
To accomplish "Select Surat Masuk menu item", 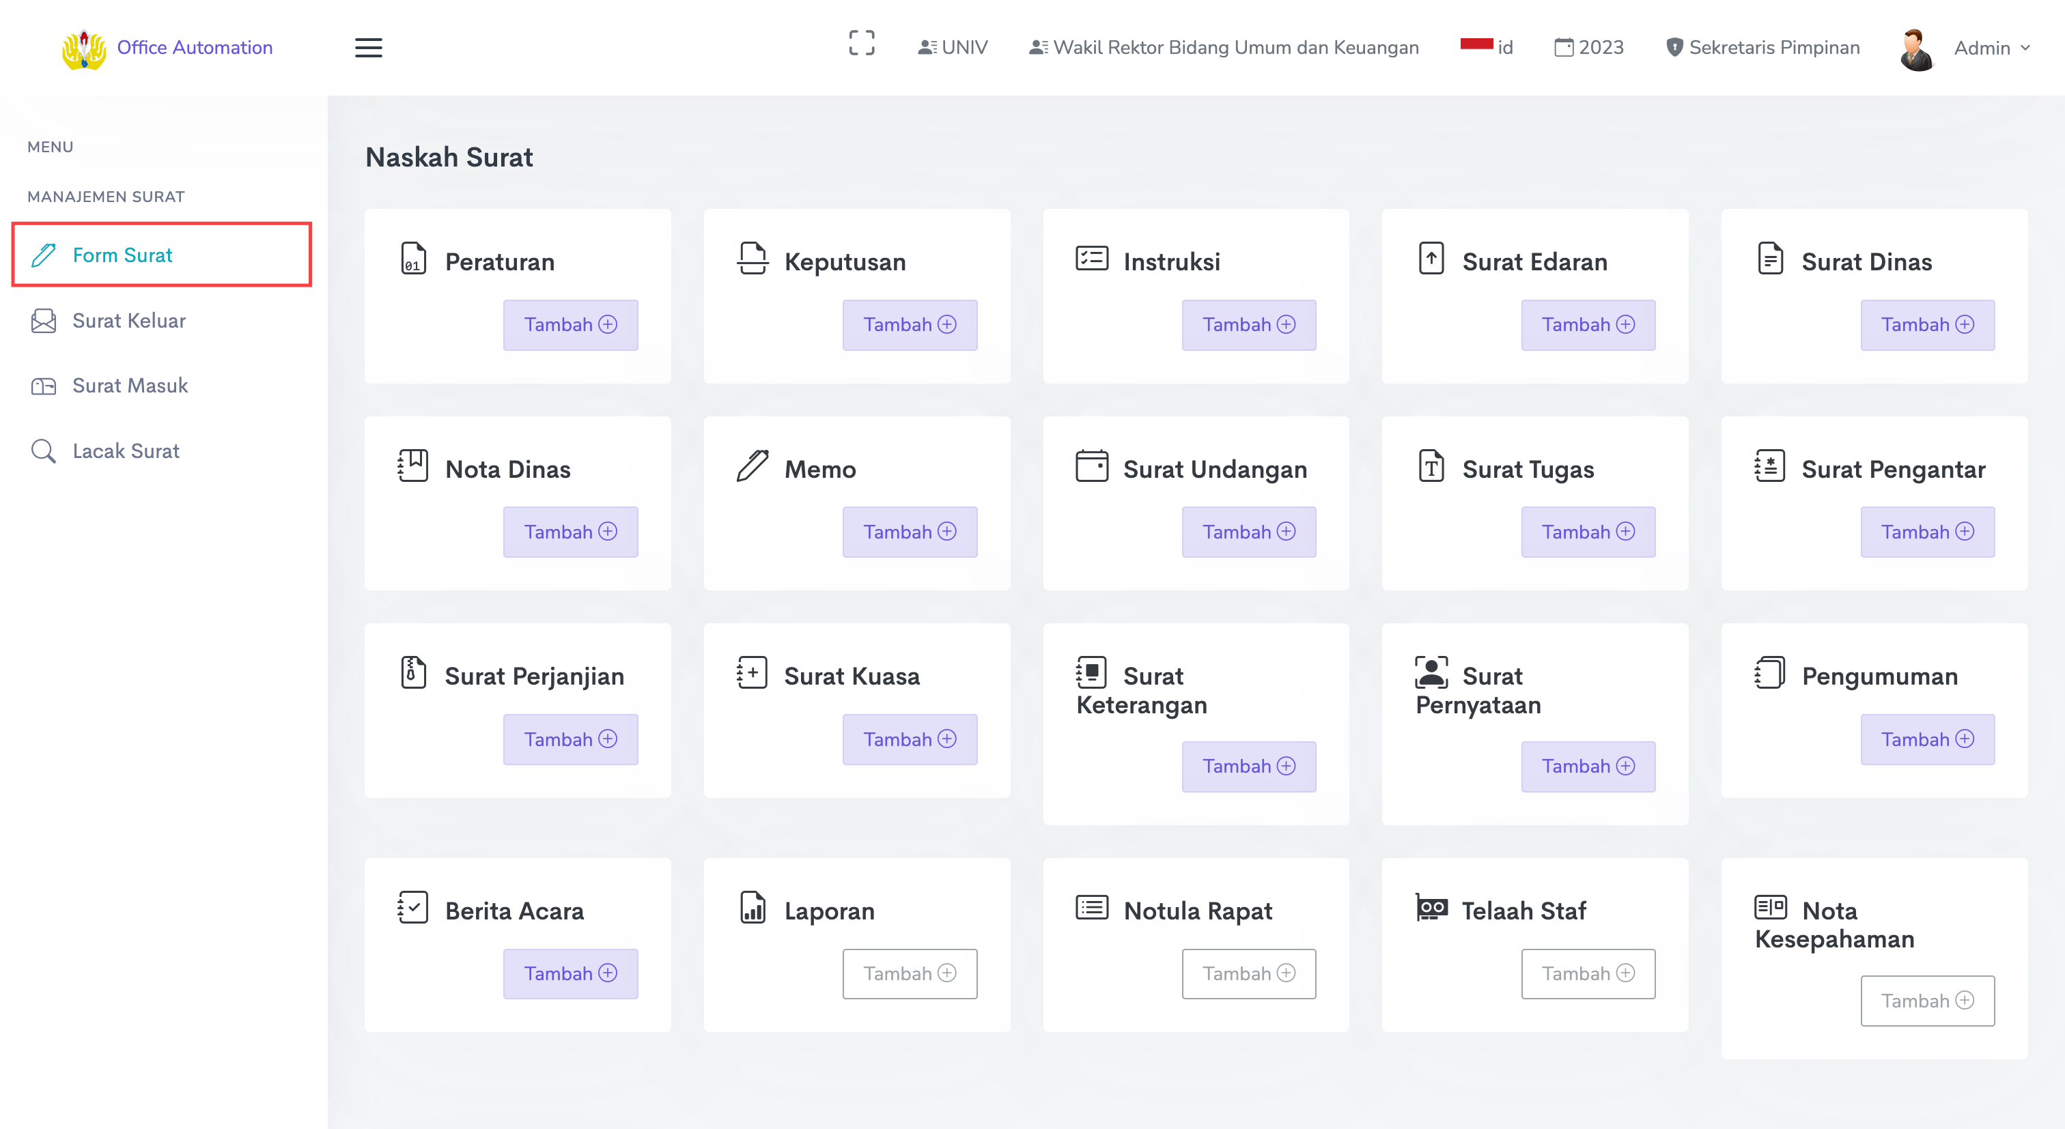I will [x=130, y=386].
